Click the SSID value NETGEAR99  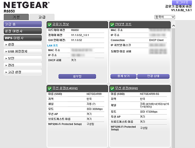[94, 94]
